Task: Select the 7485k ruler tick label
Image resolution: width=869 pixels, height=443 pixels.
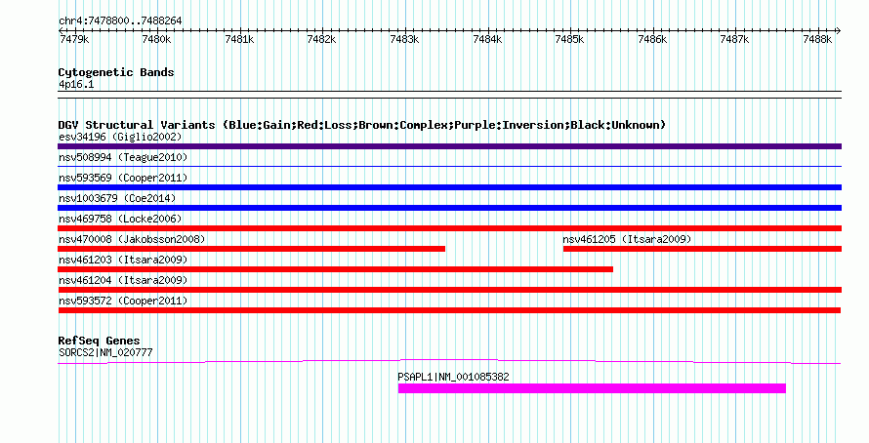Action: 569,39
